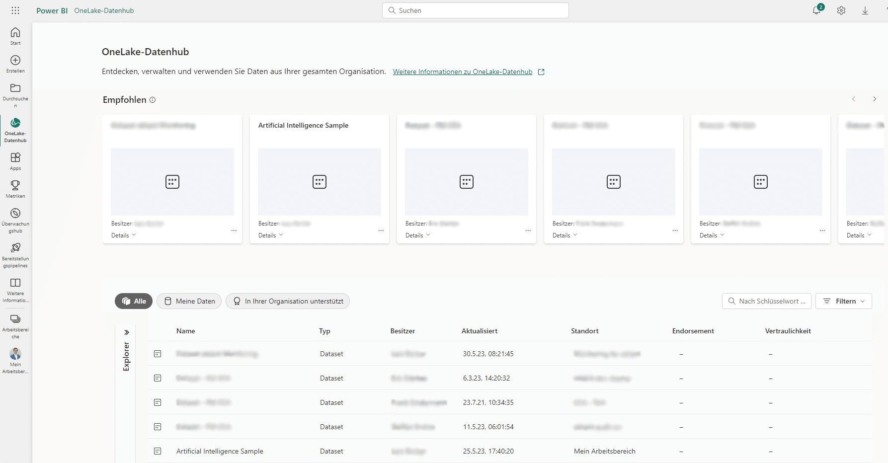The height and width of the screenshot is (463, 888).
Task: Expand Details on third recommended card
Action: [x=418, y=235]
